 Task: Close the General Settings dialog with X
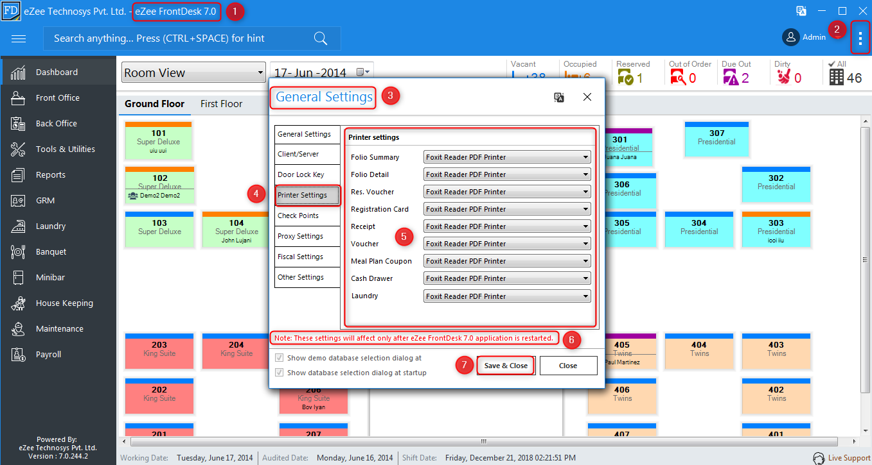587,97
